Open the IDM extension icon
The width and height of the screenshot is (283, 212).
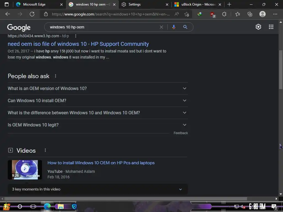point(200,14)
